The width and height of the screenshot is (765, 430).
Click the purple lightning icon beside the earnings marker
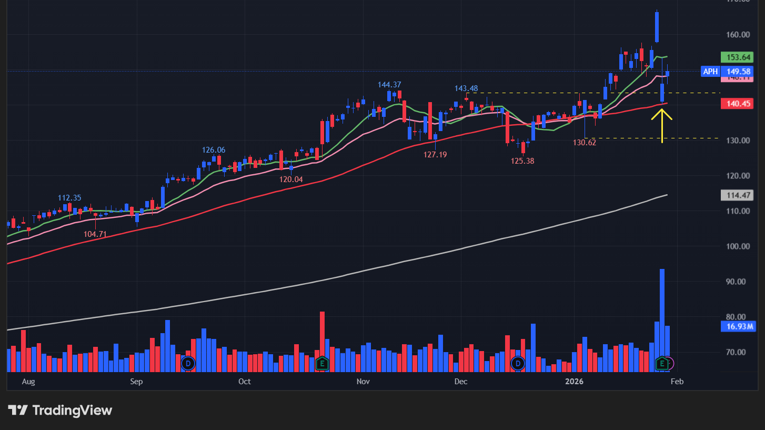click(x=669, y=363)
